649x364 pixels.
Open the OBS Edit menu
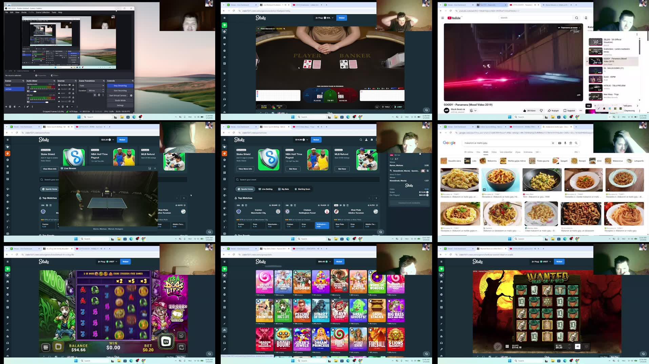(12, 12)
